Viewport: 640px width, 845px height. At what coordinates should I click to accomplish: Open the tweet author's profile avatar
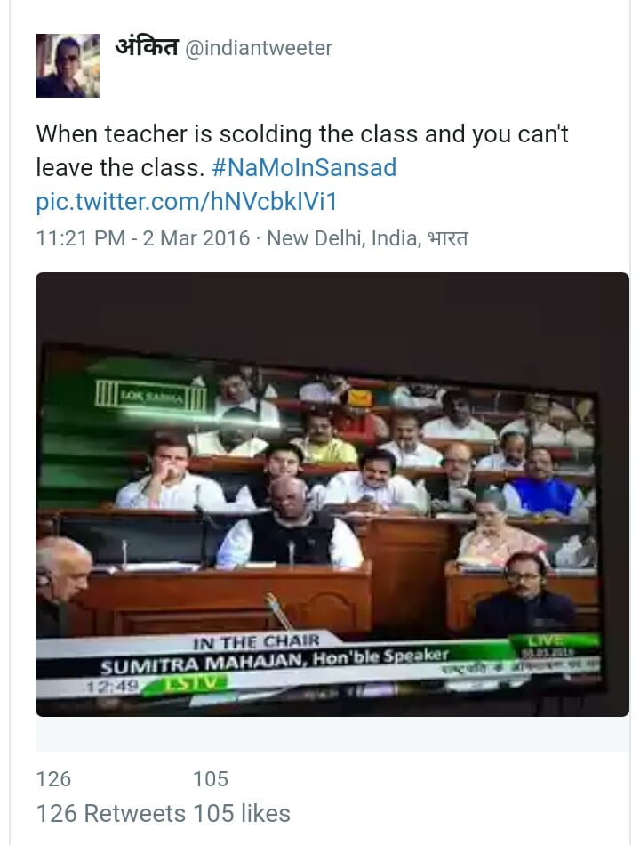[x=68, y=66]
